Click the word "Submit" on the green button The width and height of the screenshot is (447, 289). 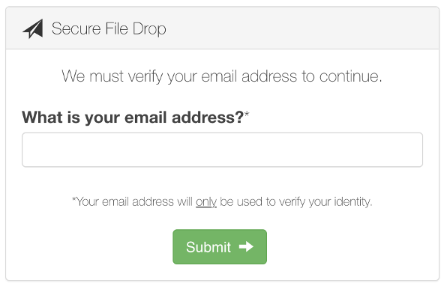pyautogui.click(x=208, y=247)
